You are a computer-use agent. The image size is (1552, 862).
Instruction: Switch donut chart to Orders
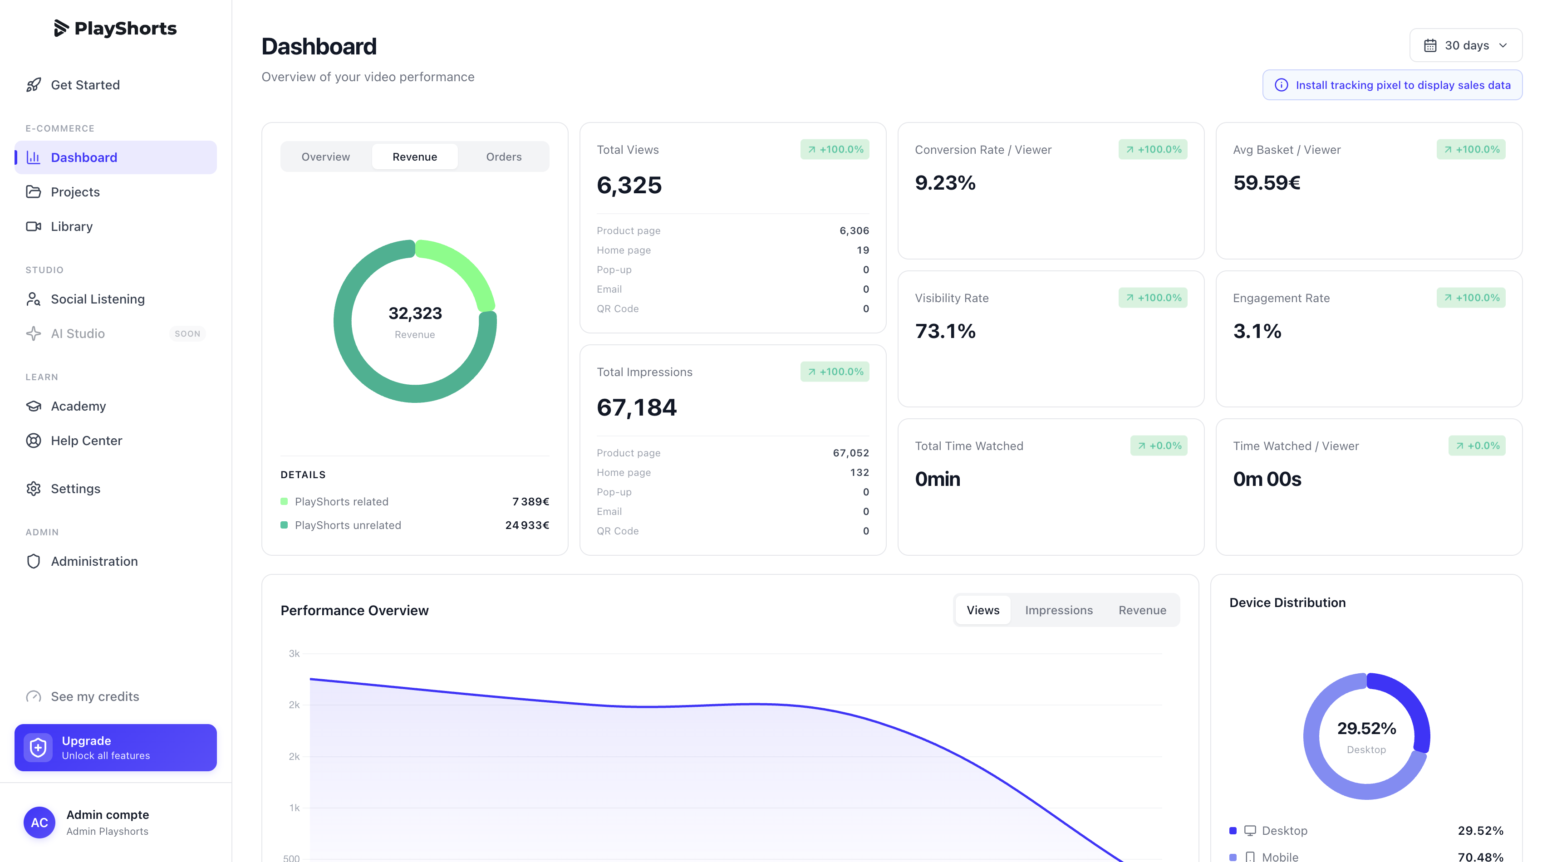(x=504, y=157)
